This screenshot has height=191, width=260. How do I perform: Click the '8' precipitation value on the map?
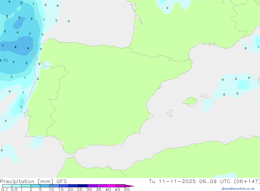coord(15,47)
